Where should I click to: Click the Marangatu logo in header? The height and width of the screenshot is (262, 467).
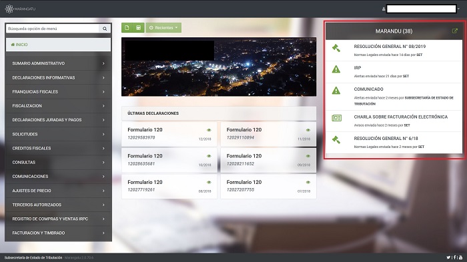[20, 9]
